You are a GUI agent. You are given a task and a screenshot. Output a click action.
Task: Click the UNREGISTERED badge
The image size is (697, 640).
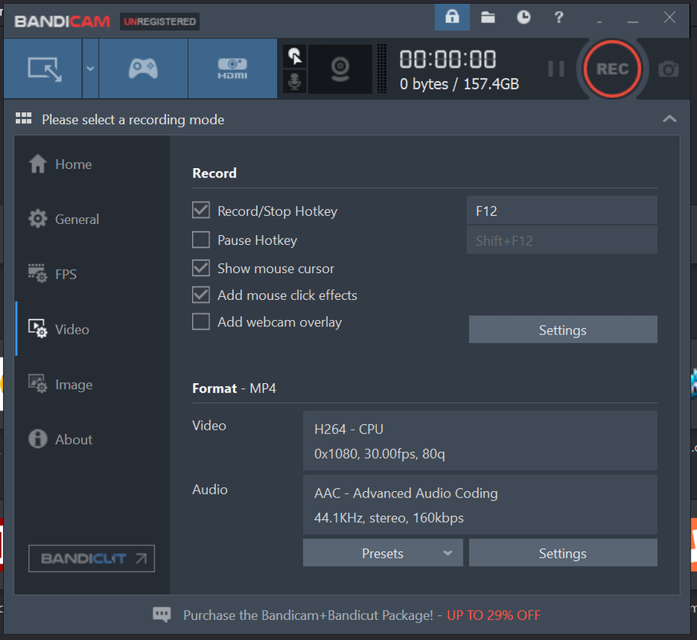click(x=159, y=22)
